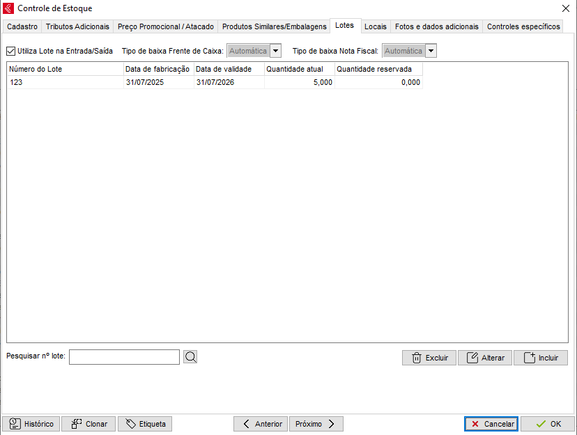Viewport: 577px width, 435px height.
Task: Advance to next record with Próximo
Action: coord(316,424)
